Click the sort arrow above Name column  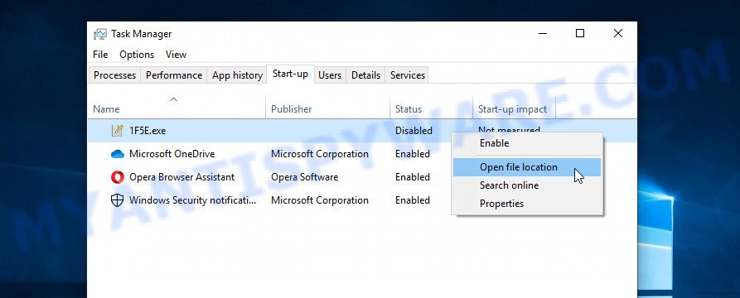pyautogui.click(x=174, y=99)
